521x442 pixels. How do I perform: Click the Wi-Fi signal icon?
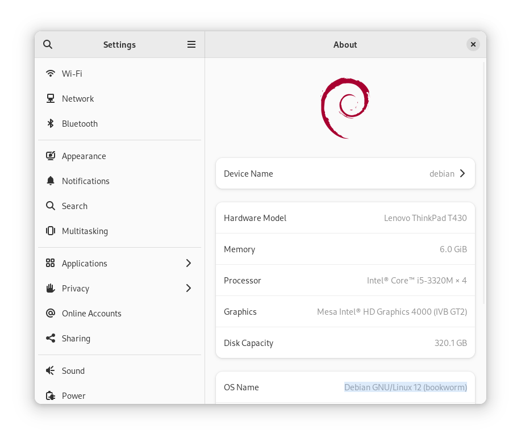tap(51, 73)
